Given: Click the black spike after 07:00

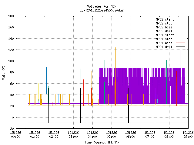Looking at the screenshot, I should click(x=155, y=105).
